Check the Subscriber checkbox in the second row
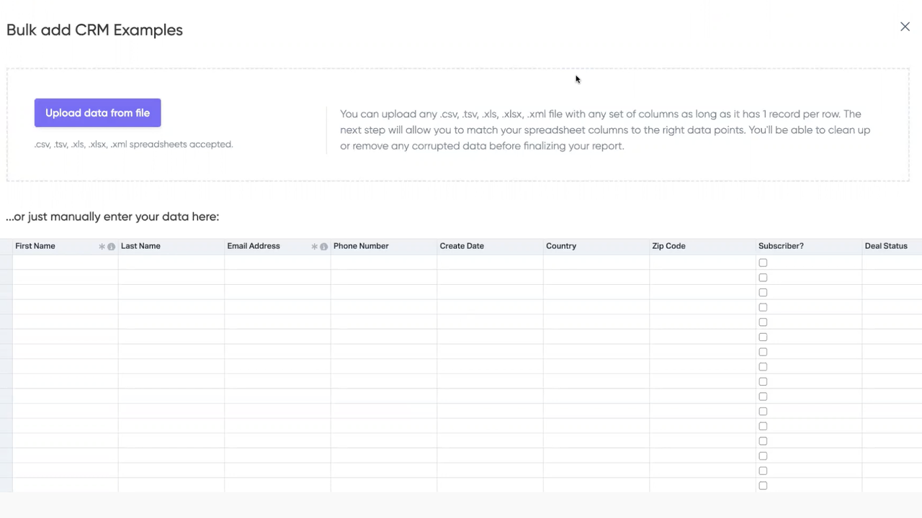The height and width of the screenshot is (518, 922). [763, 278]
